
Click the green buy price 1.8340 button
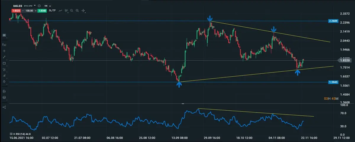point(42,11)
